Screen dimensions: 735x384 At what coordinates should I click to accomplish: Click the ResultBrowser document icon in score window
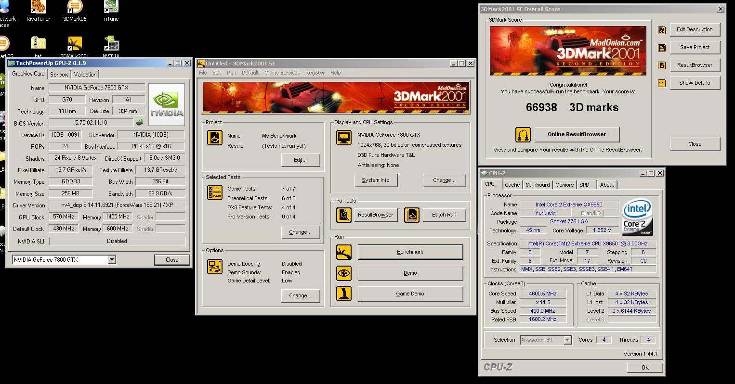(662, 65)
